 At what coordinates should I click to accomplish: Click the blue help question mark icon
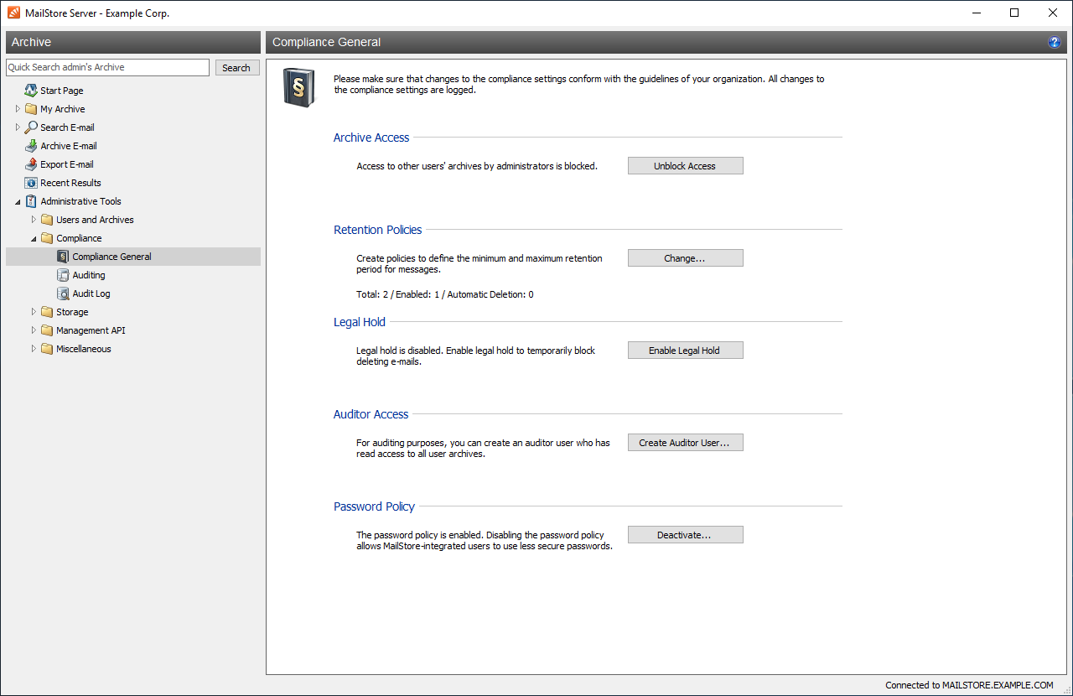(x=1055, y=42)
